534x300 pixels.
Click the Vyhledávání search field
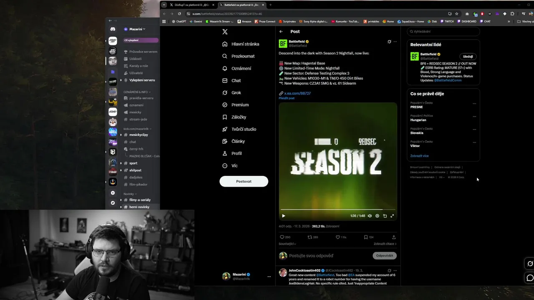pos(443,31)
